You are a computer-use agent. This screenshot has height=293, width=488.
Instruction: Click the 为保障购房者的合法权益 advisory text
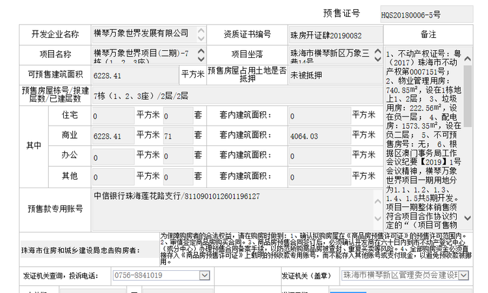[x=316, y=249]
